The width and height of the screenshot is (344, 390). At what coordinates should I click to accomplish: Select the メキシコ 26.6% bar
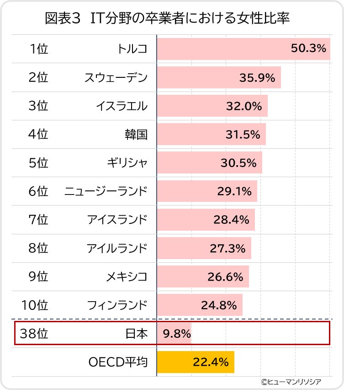(203, 276)
